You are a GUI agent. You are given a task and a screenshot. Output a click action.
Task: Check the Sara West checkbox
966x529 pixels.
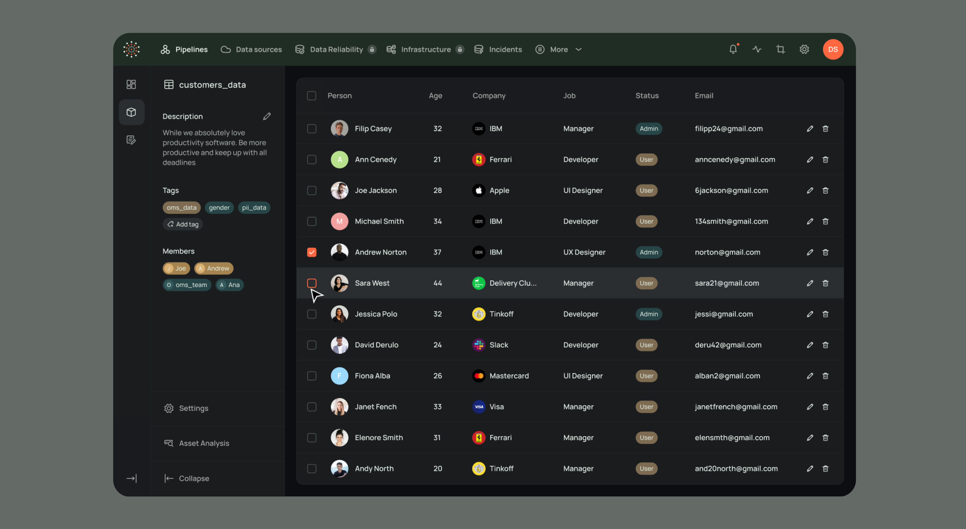312,283
